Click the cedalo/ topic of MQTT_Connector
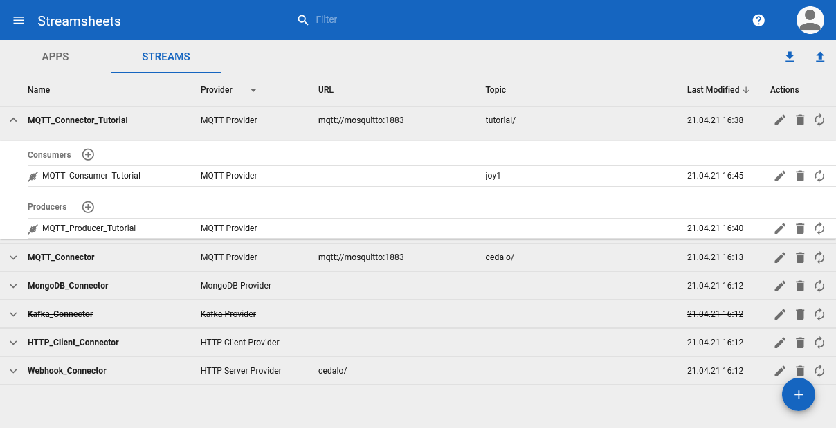Screen dimensions: 836x429 tap(500, 257)
